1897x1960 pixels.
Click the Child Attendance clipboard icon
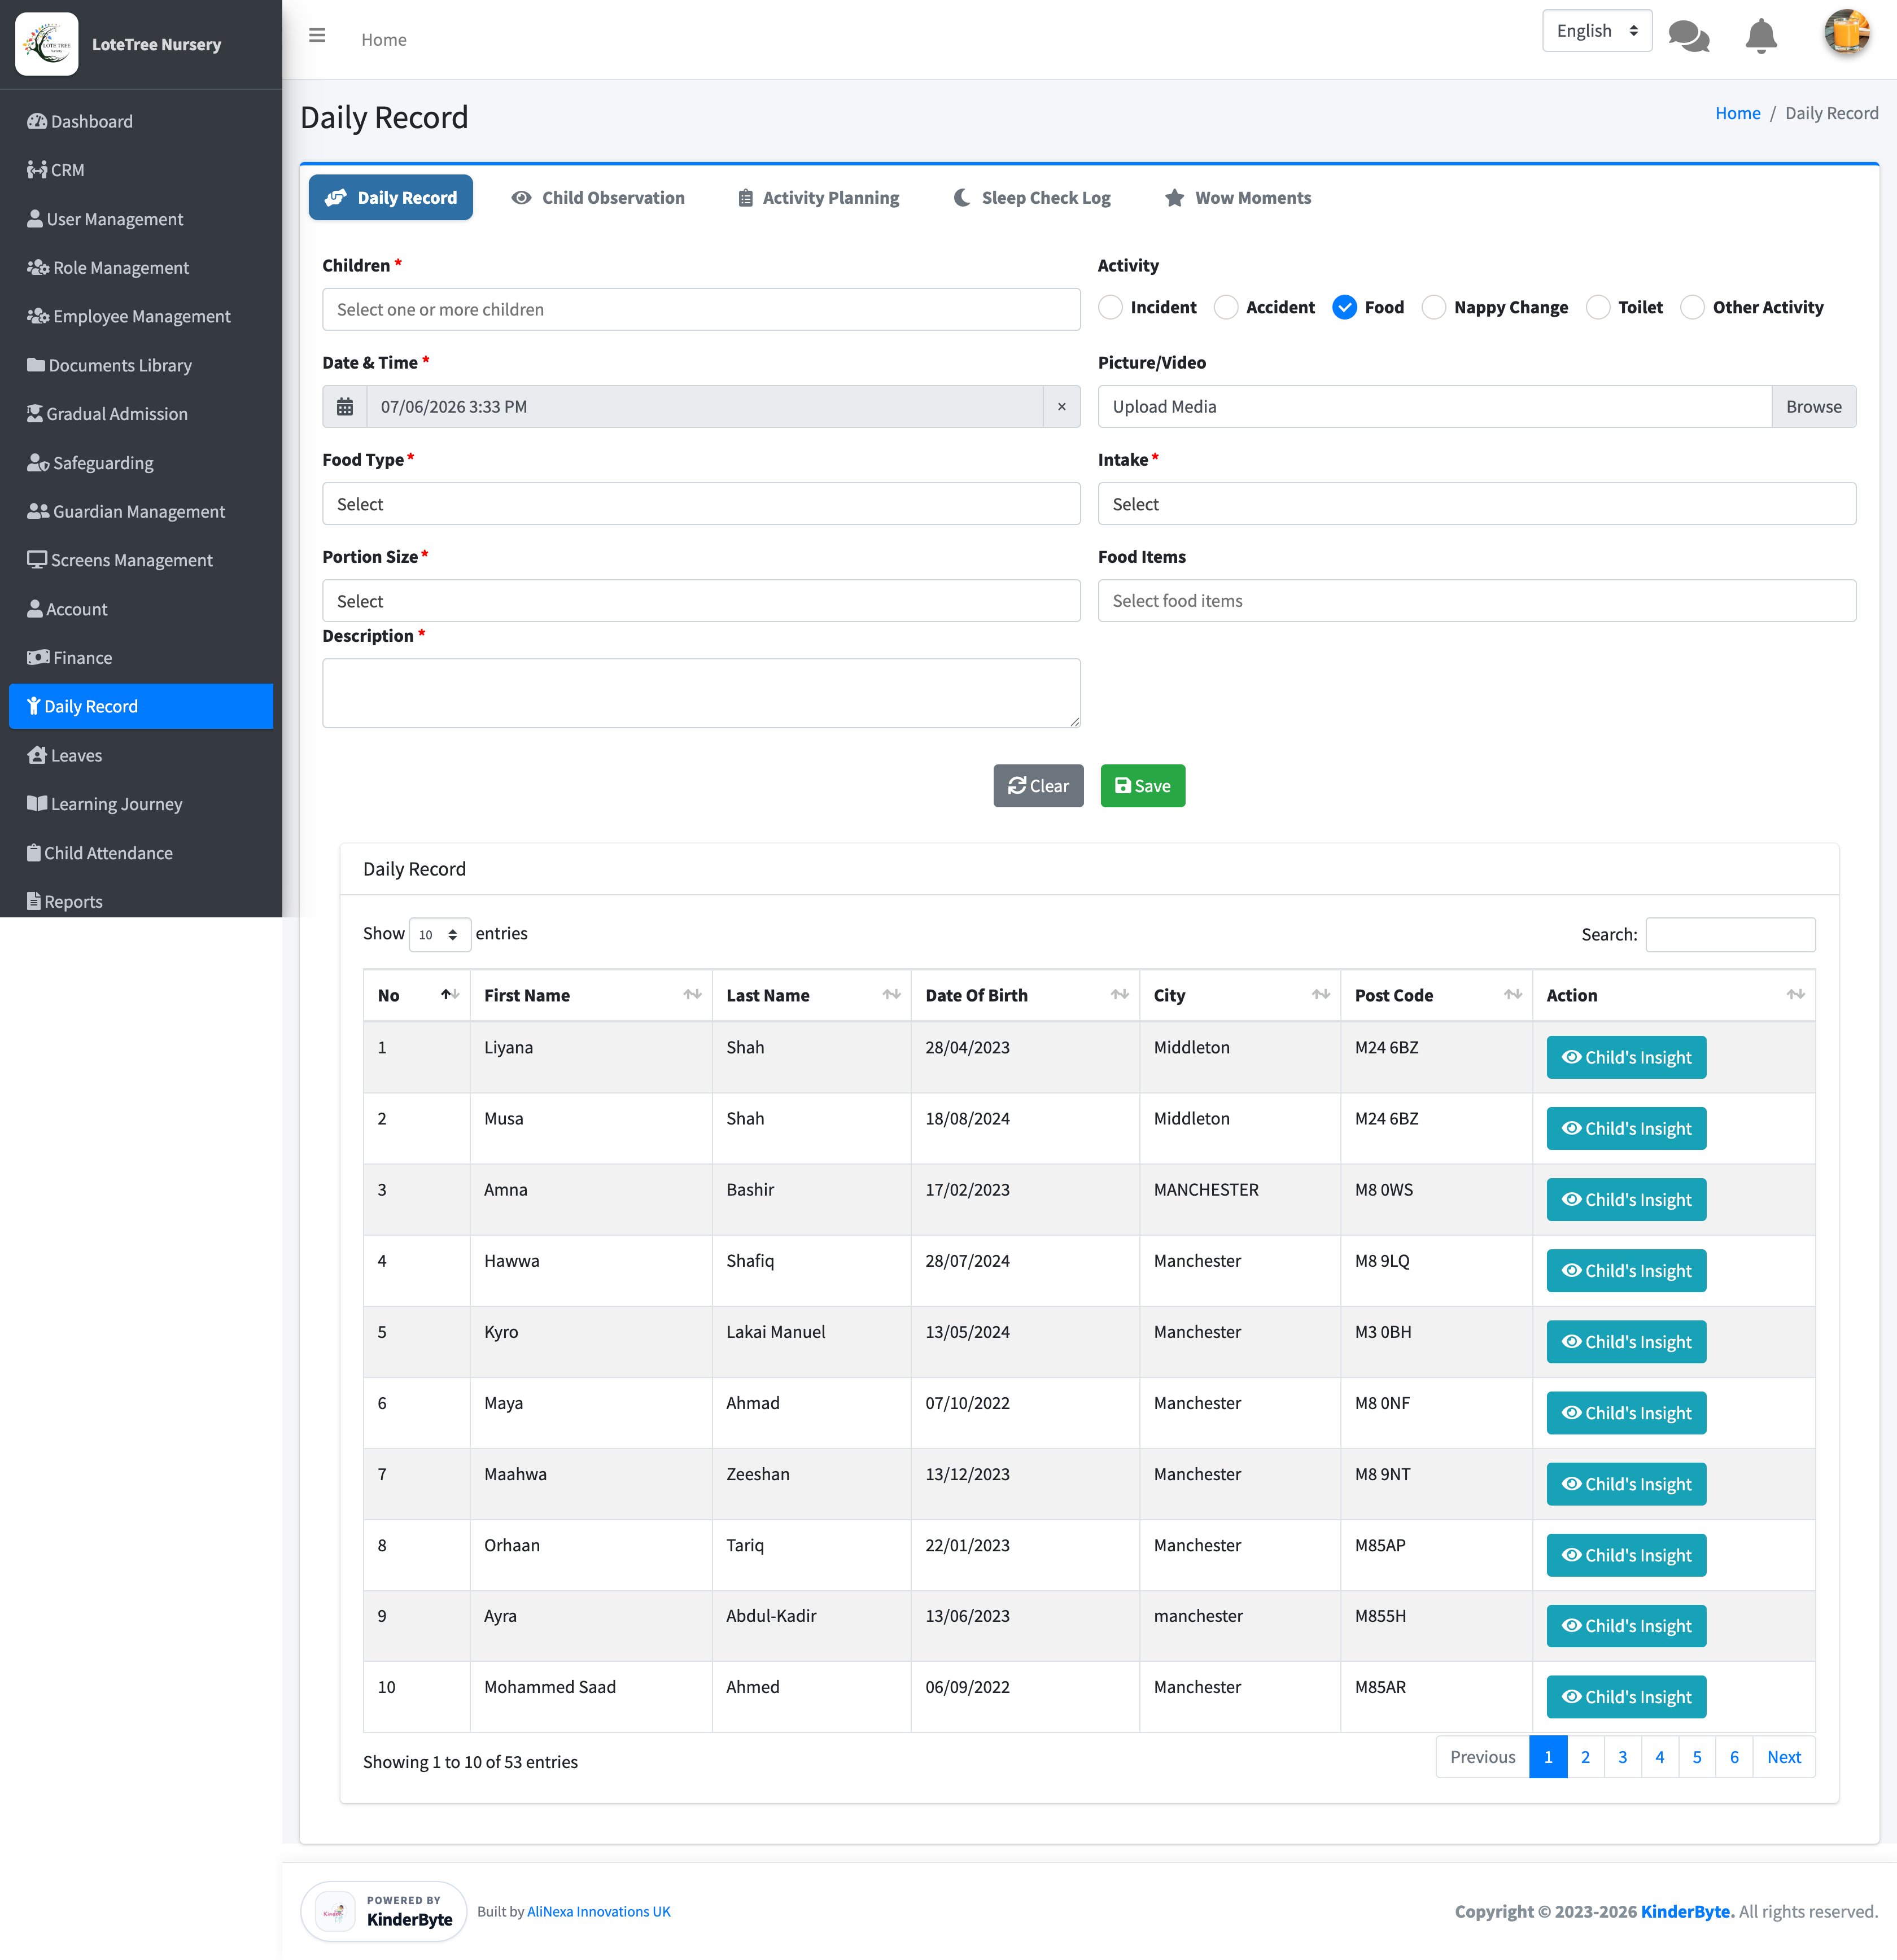click(34, 852)
